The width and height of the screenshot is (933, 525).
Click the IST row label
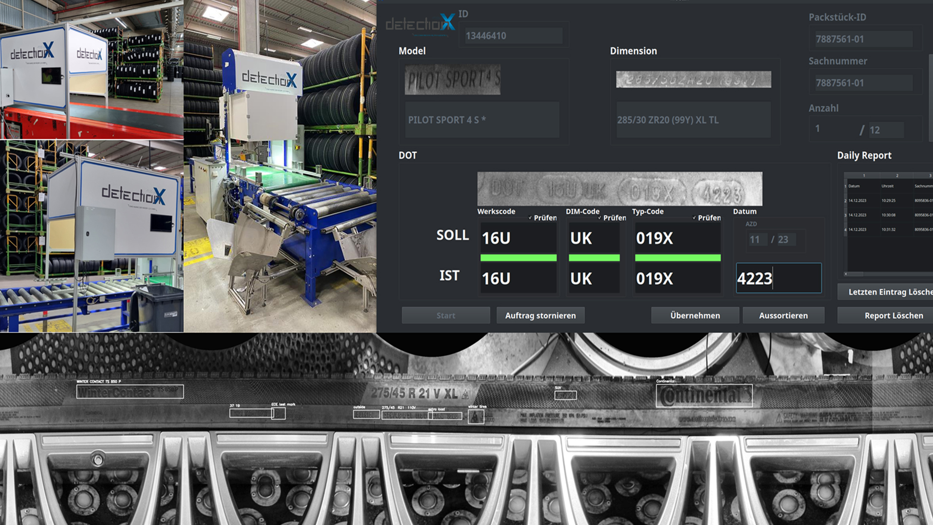click(449, 276)
